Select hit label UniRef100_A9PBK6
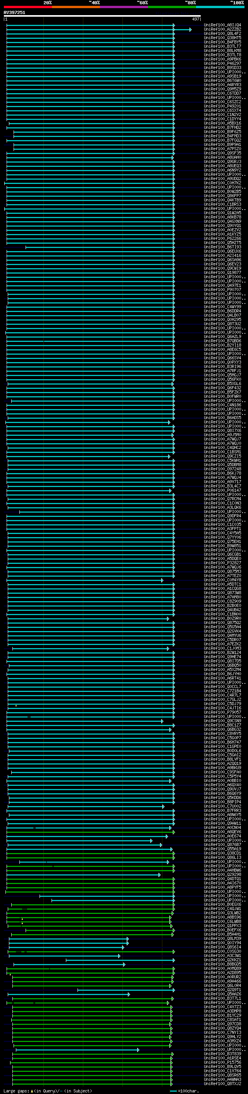248x1094 pixels. point(222,59)
